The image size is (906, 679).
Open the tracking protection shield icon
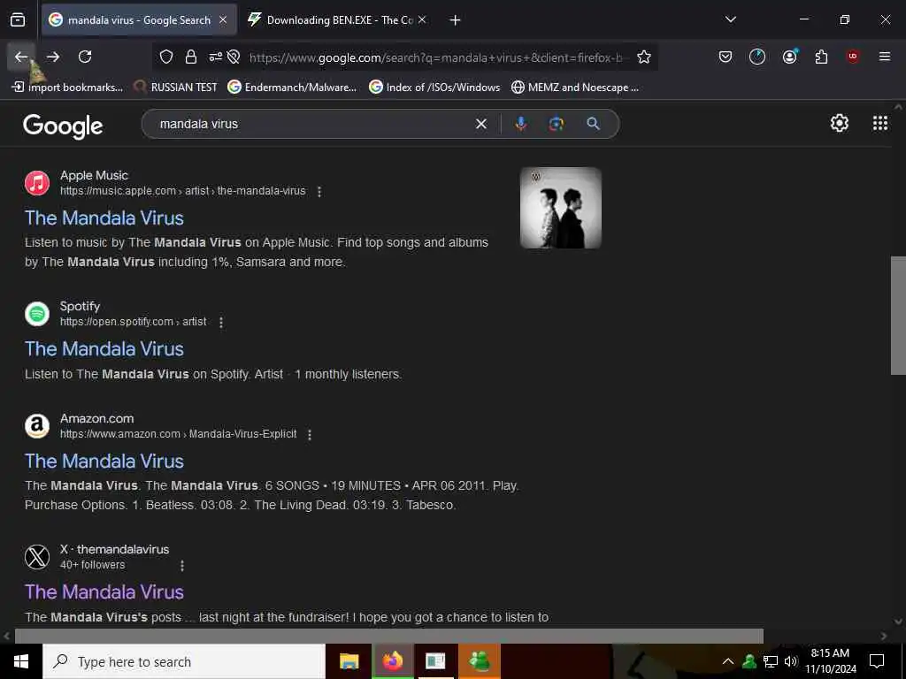click(x=166, y=57)
